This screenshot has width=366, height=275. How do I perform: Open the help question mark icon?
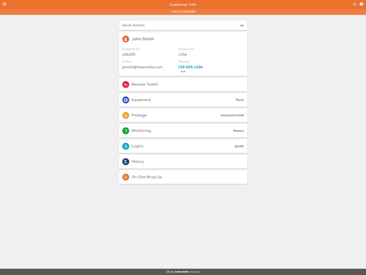[361, 4]
